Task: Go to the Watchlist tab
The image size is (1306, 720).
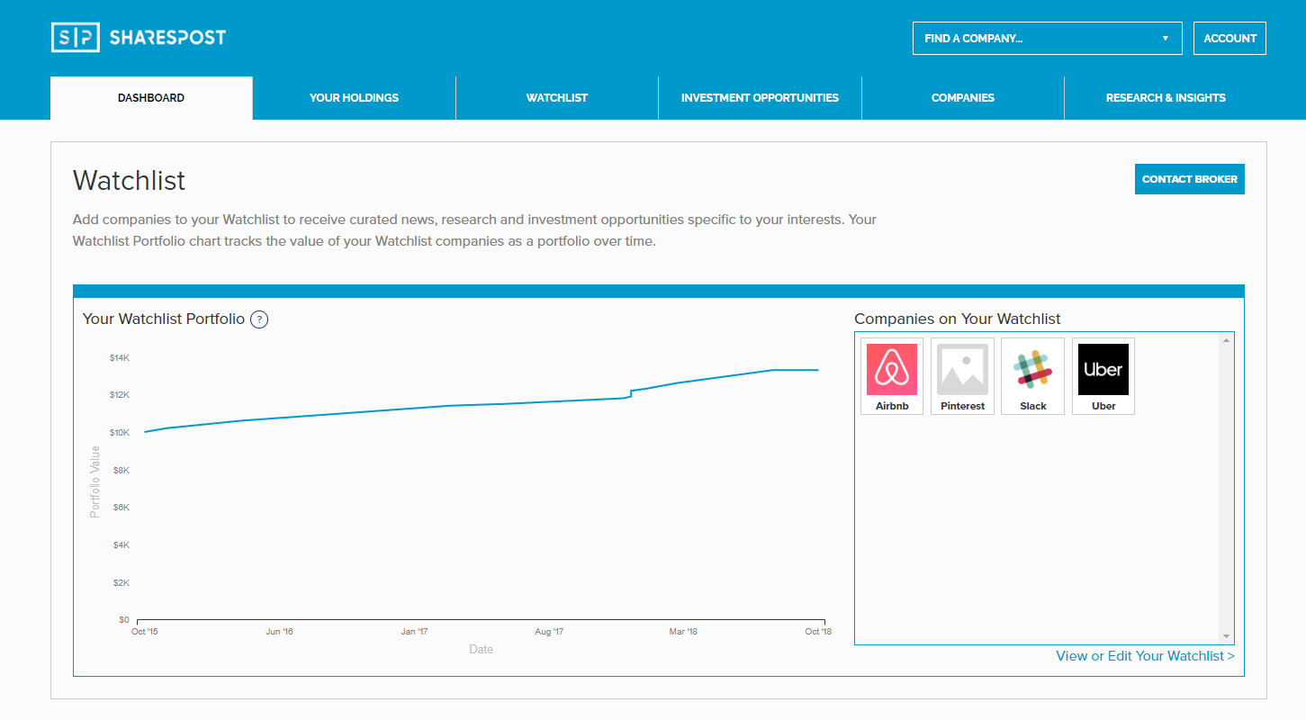Action: pyautogui.click(x=557, y=98)
